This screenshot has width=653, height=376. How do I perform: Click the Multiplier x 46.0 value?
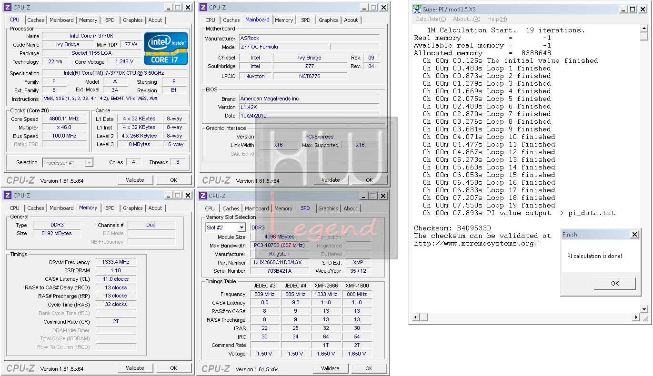pyautogui.click(x=64, y=128)
